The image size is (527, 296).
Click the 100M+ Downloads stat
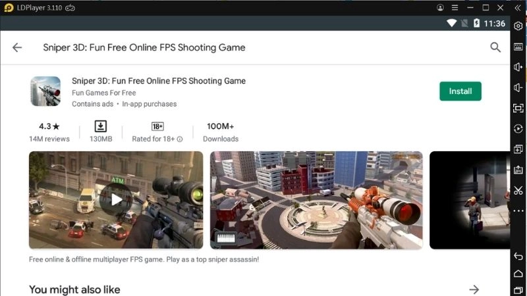[x=221, y=132]
